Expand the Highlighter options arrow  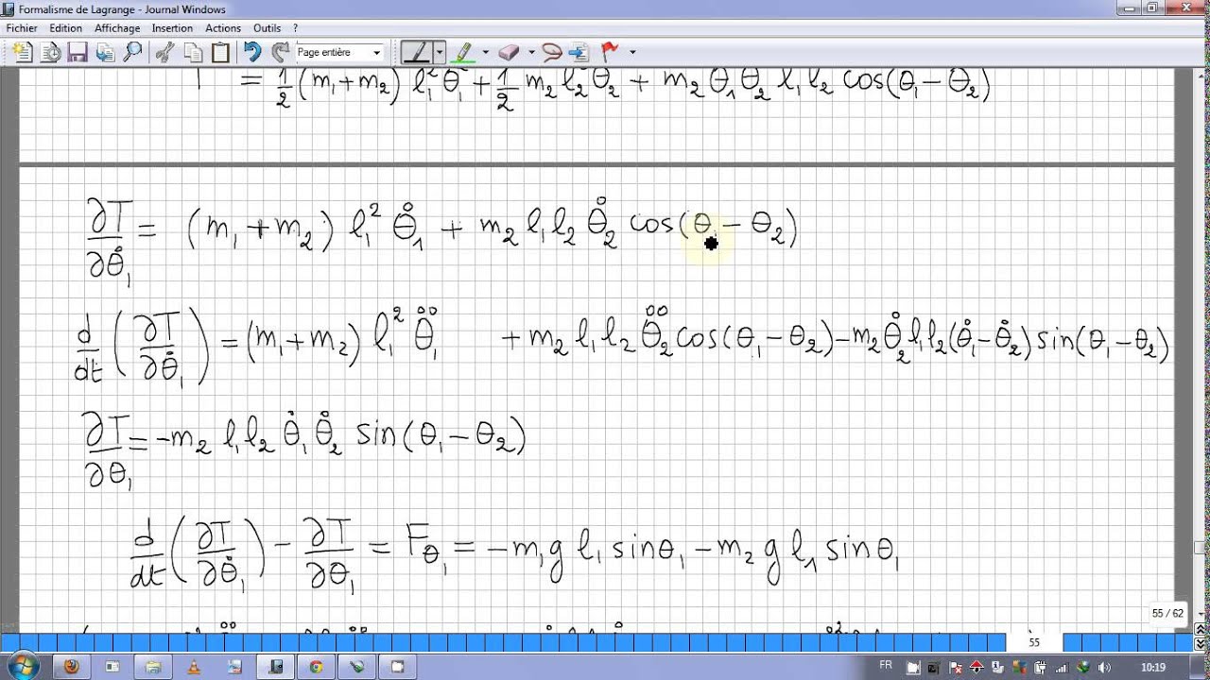486,52
